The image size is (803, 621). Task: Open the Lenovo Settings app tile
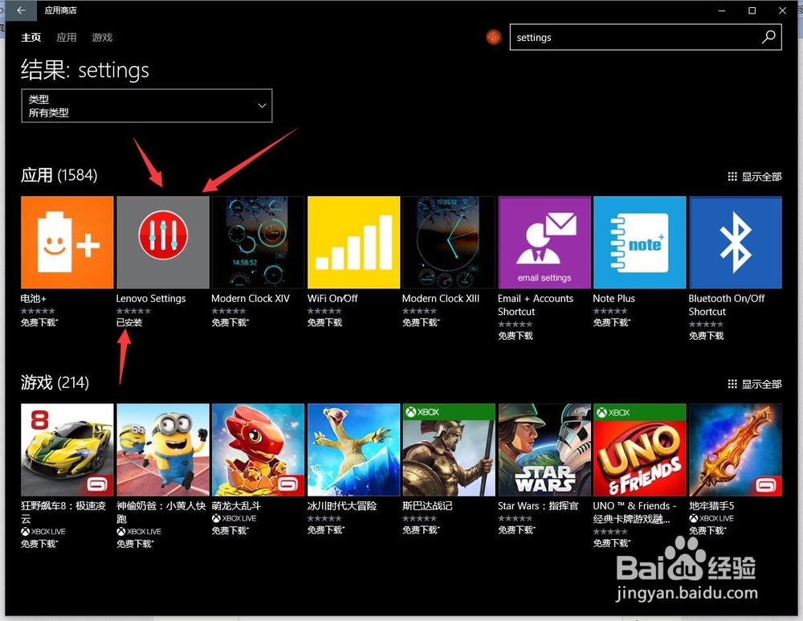(163, 243)
